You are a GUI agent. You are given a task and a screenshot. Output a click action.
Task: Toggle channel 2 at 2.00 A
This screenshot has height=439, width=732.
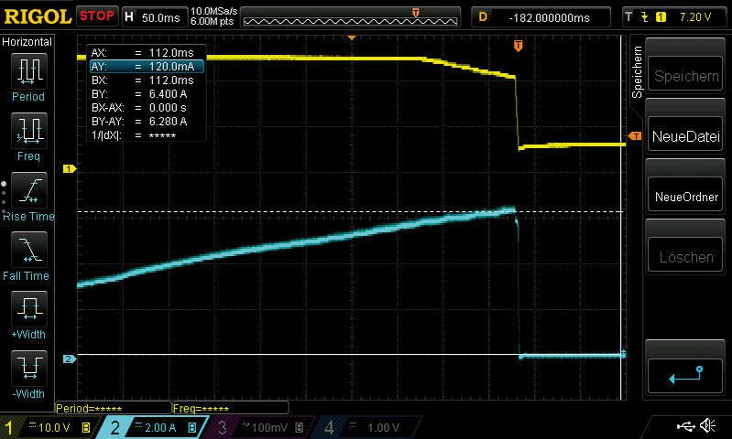pyautogui.click(x=153, y=427)
